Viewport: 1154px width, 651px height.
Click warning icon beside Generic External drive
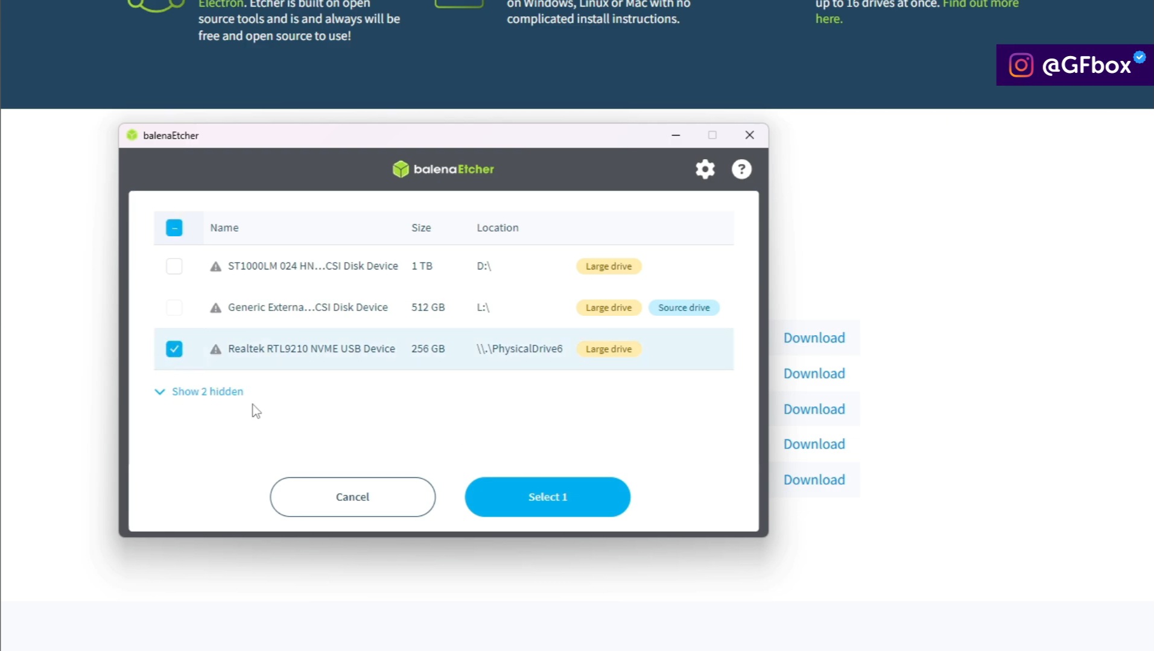(x=215, y=308)
